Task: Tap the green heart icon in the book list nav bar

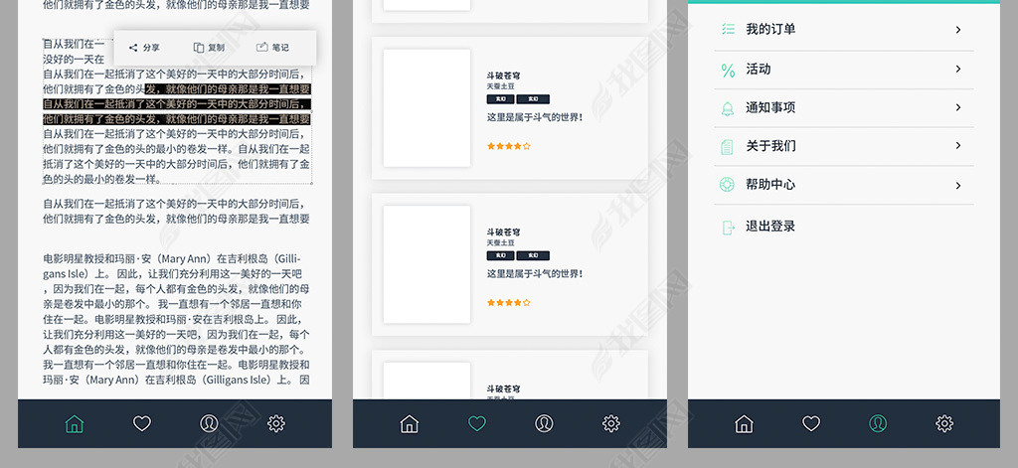Action: 477,424
